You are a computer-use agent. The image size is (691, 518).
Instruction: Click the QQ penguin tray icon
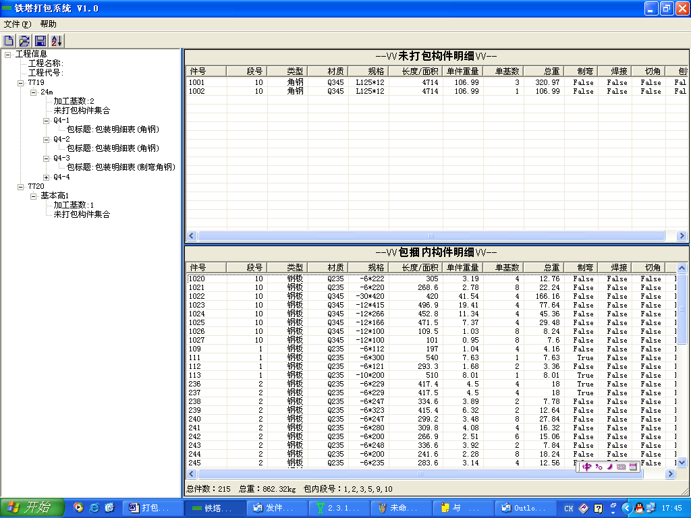coord(639,509)
